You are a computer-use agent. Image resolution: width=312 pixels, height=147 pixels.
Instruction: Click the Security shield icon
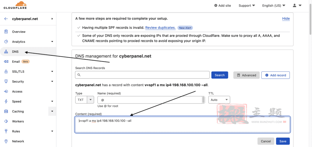click(x=6, y=82)
